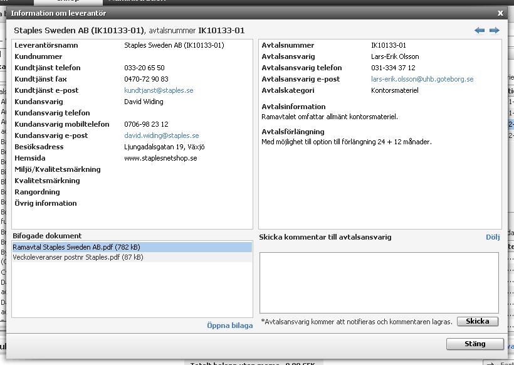The width and height of the screenshot is (514, 365).
Task: Open david.widing@staples.se email link
Action: tap(162, 135)
